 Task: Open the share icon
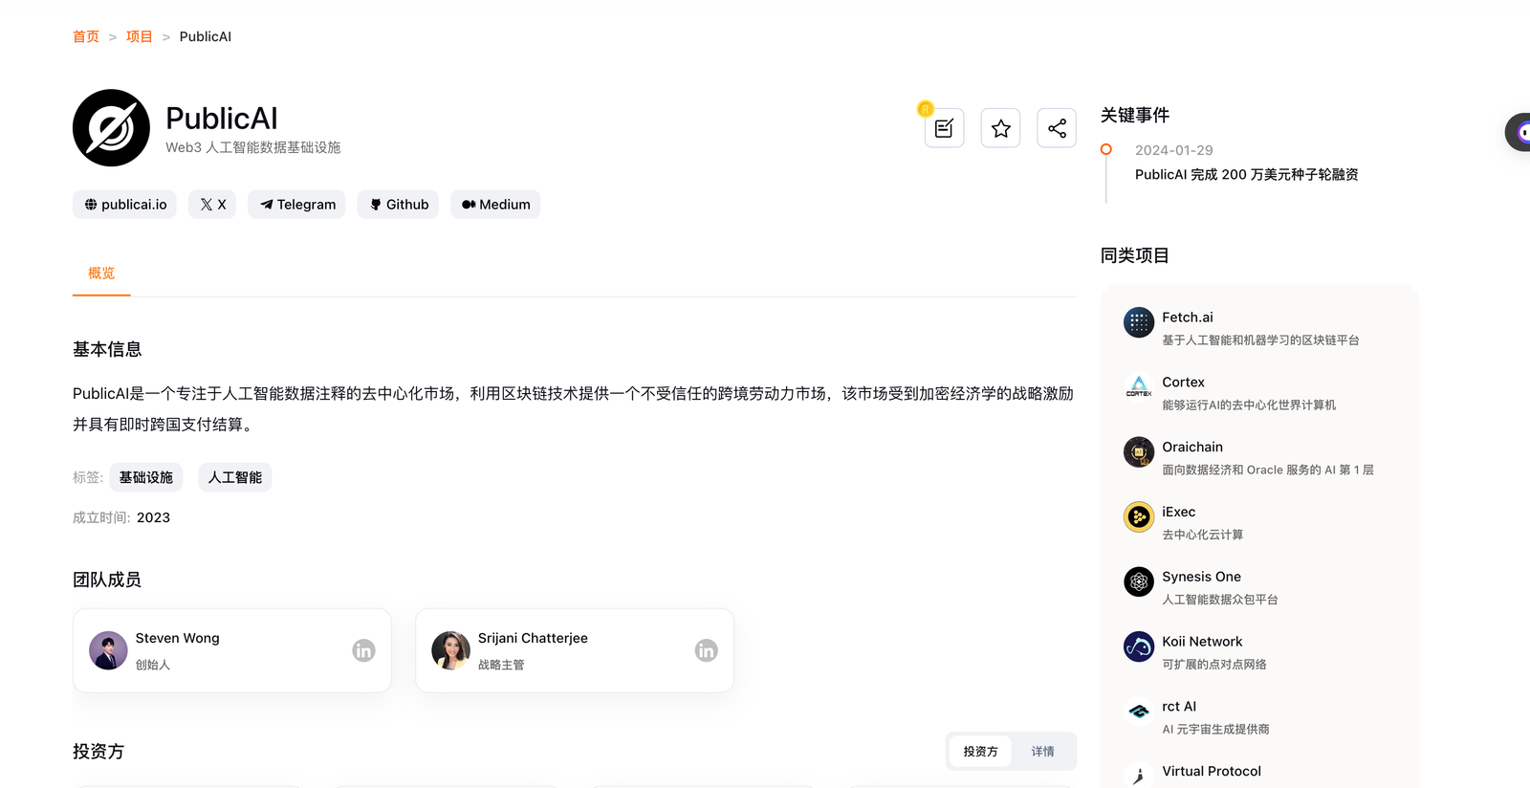pos(1057,128)
